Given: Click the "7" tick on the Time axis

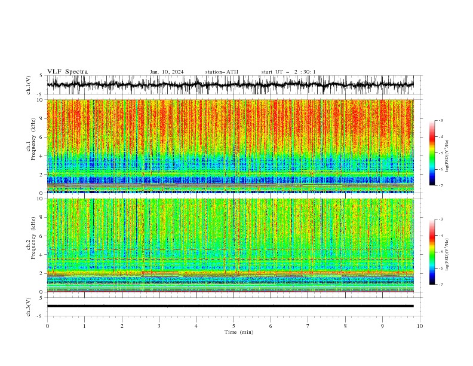Looking at the screenshot, I should click(x=308, y=326).
